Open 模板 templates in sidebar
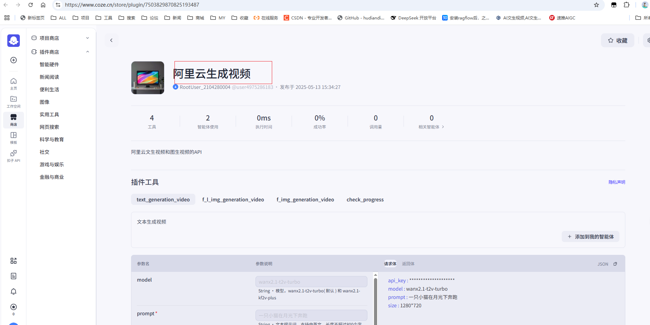The image size is (650, 325). click(x=14, y=138)
